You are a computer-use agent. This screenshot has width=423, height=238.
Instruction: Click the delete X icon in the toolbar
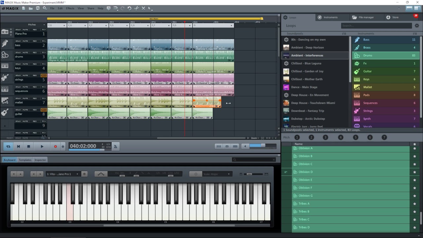[x=143, y=8]
